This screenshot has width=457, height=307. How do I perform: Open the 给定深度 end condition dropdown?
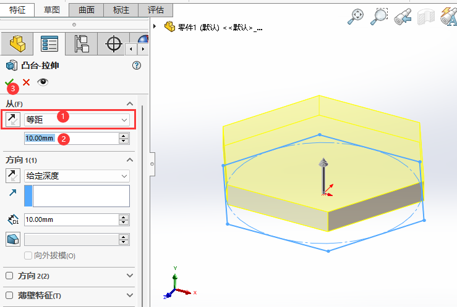(x=77, y=176)
